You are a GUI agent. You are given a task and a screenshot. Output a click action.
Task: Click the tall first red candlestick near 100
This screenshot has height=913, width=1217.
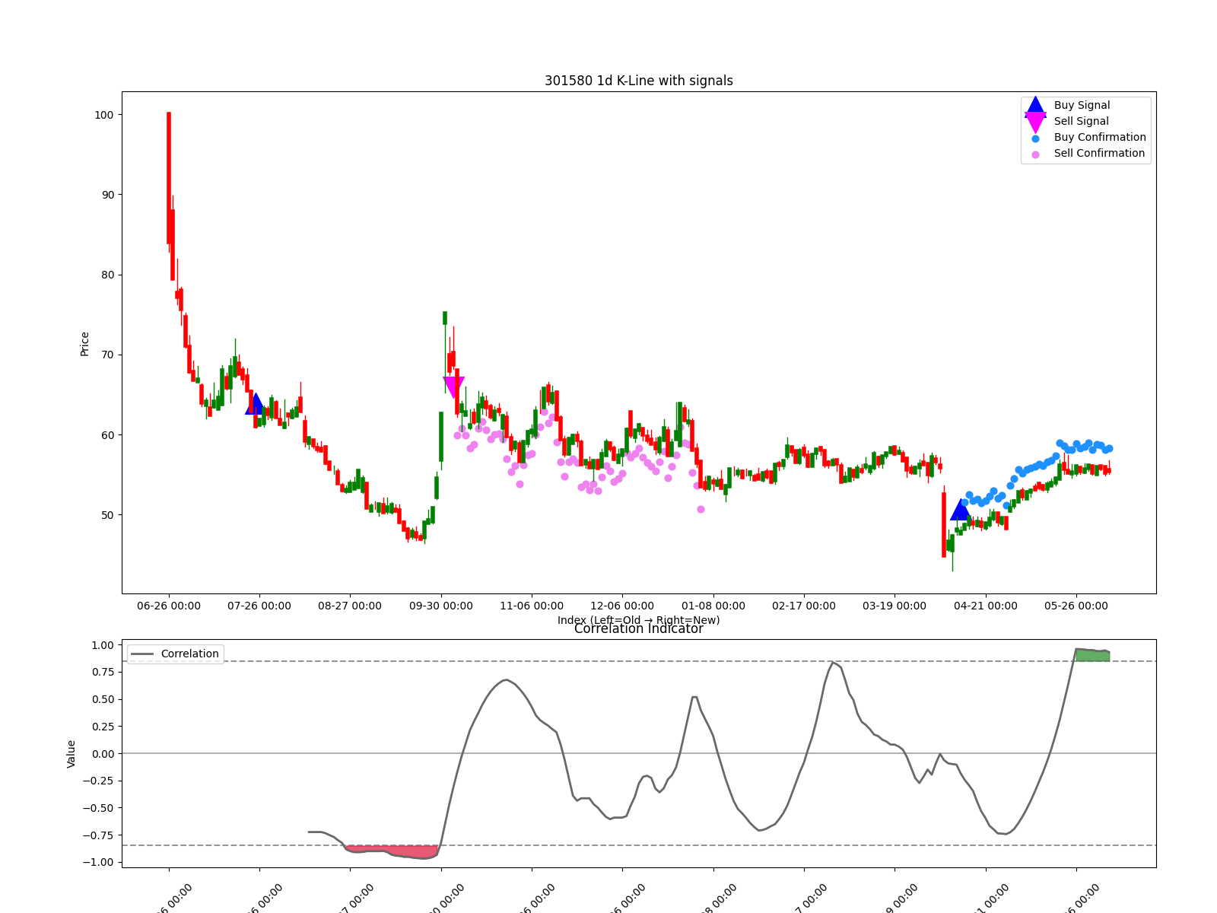point(169,178)
